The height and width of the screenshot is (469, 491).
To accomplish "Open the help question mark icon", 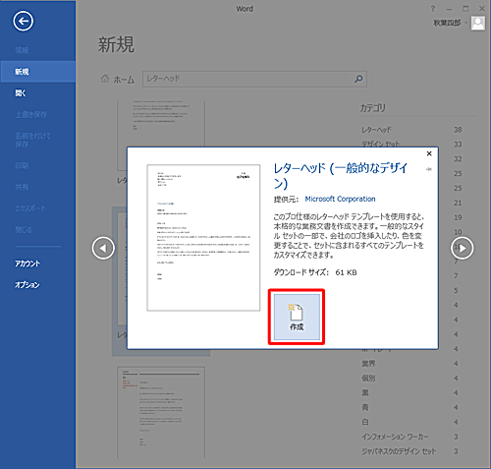I will coord(433,9).
